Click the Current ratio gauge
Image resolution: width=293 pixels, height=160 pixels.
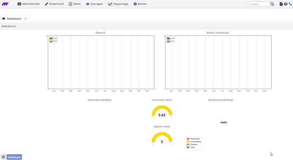162,112
